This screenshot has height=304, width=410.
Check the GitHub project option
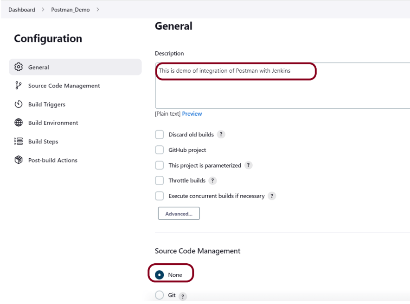point(160,150)
